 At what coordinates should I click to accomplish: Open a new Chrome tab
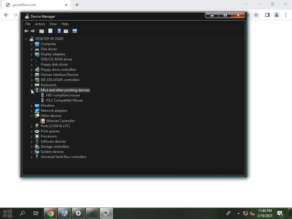coord(77,5)
